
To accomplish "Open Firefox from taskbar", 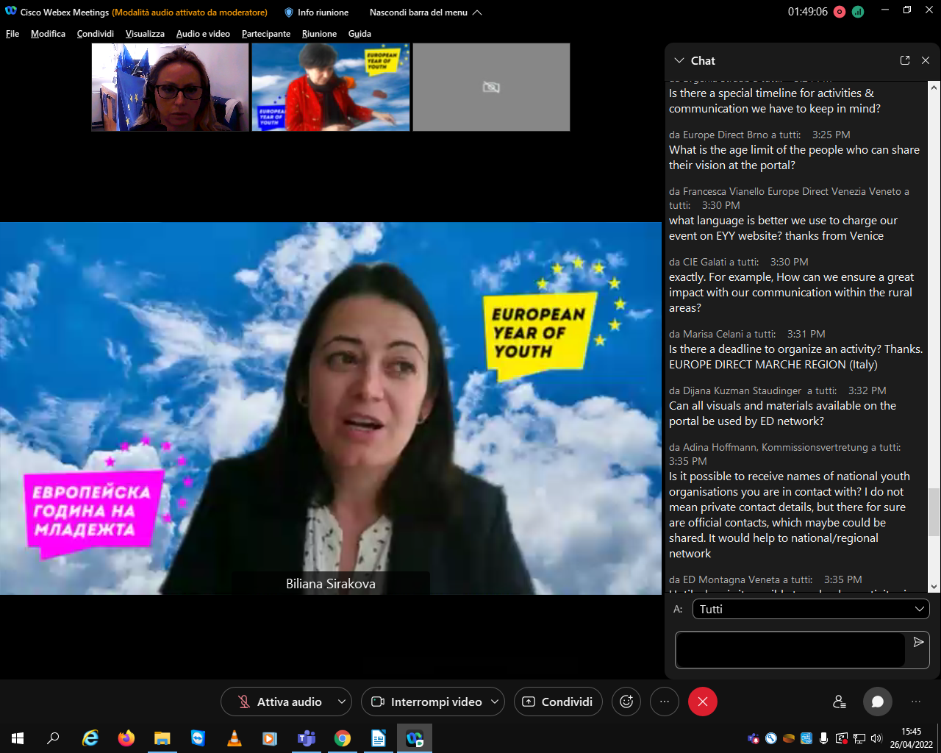I will 126,738.
